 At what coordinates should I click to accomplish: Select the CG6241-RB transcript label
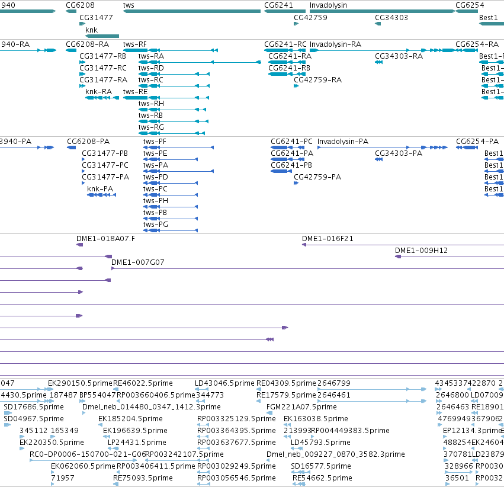click(289, 68)
